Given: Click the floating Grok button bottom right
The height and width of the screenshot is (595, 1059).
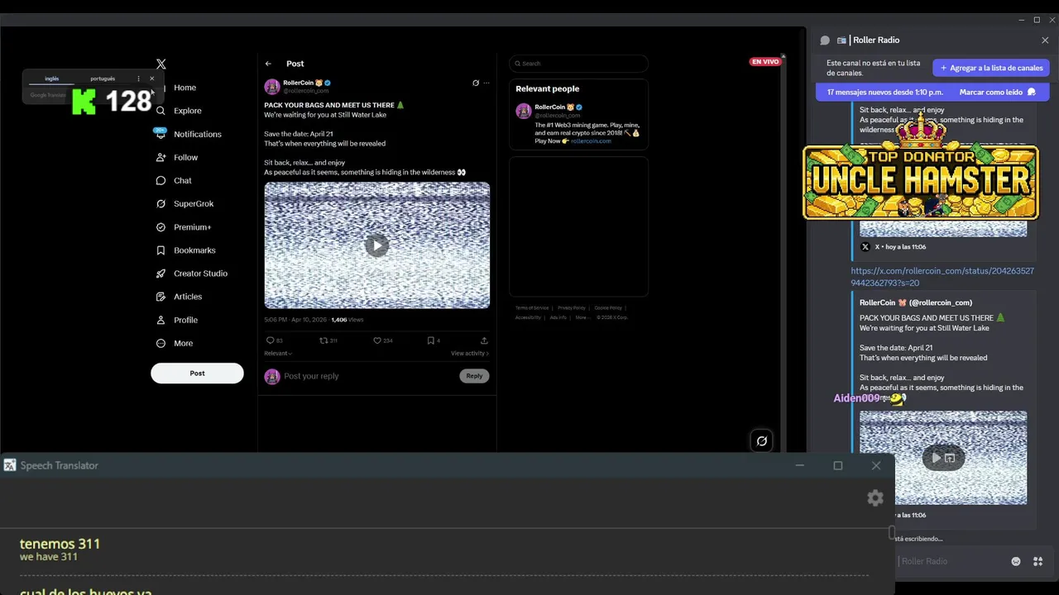Looking at the screenshot, I should pyautogui.click(x=762, y=441).
